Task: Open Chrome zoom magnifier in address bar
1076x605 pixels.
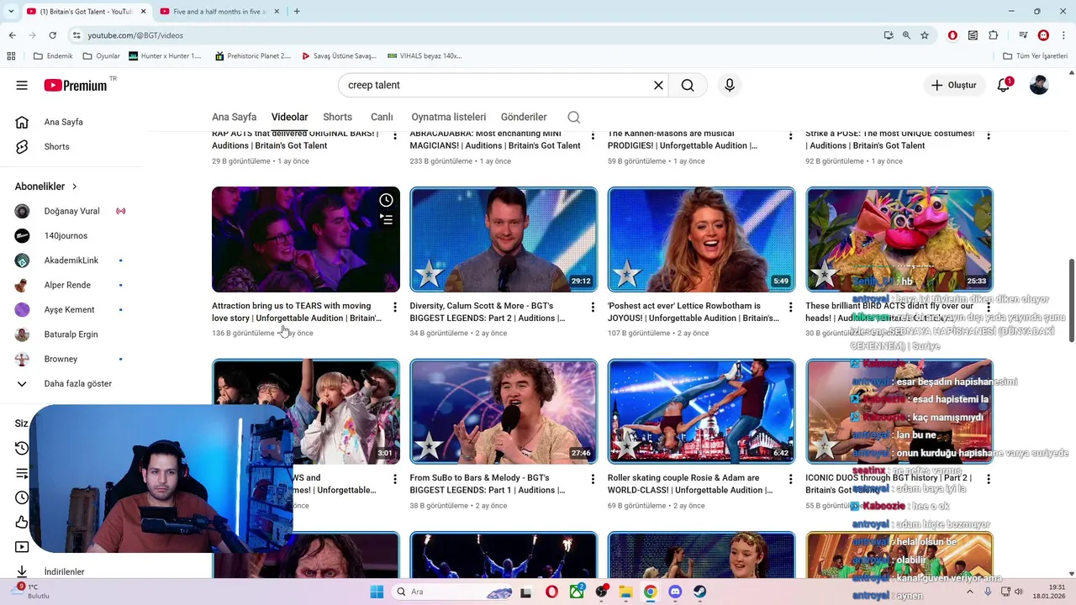Action: point(906,35)
